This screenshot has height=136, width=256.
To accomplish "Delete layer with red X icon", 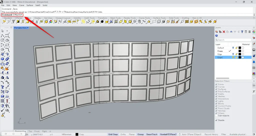I will coord(224,32).
